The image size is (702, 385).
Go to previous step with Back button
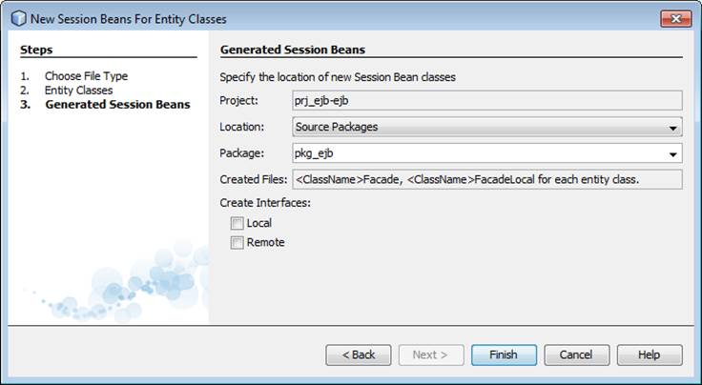point(359,355)
